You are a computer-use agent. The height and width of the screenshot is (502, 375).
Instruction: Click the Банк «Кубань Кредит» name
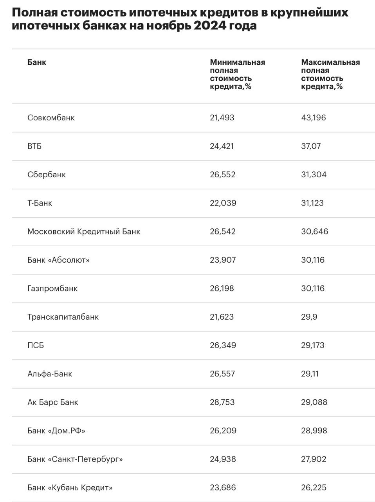click(70, 487)
